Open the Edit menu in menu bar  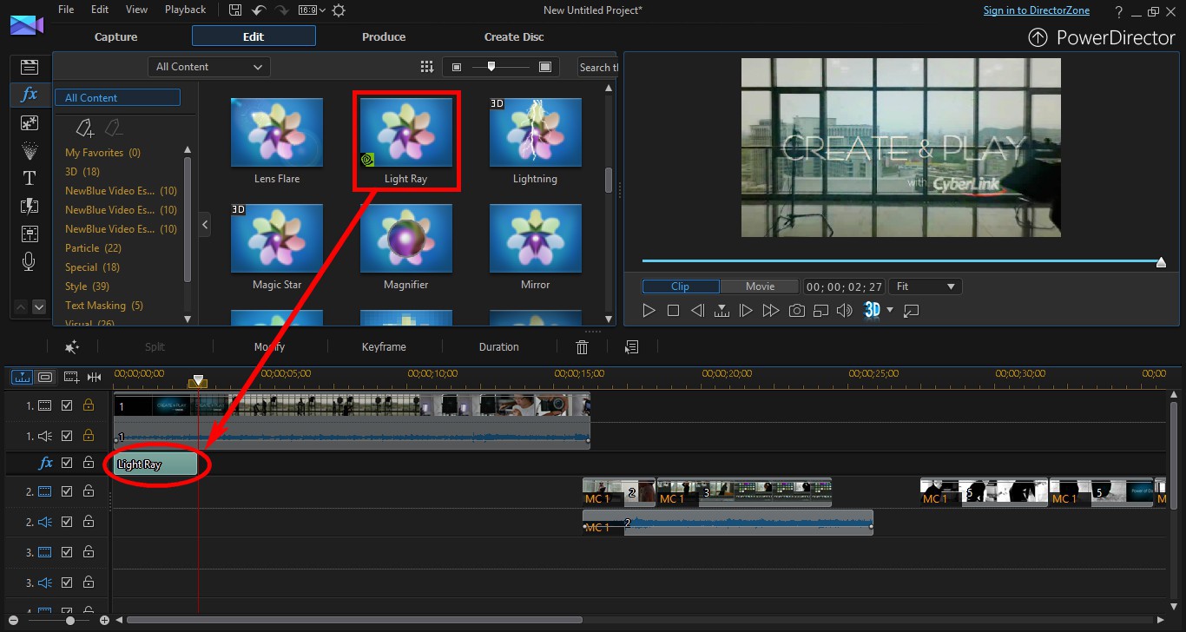click(100, 10)
